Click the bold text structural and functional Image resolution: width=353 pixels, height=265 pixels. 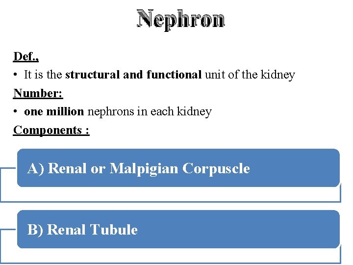[133, 75]
